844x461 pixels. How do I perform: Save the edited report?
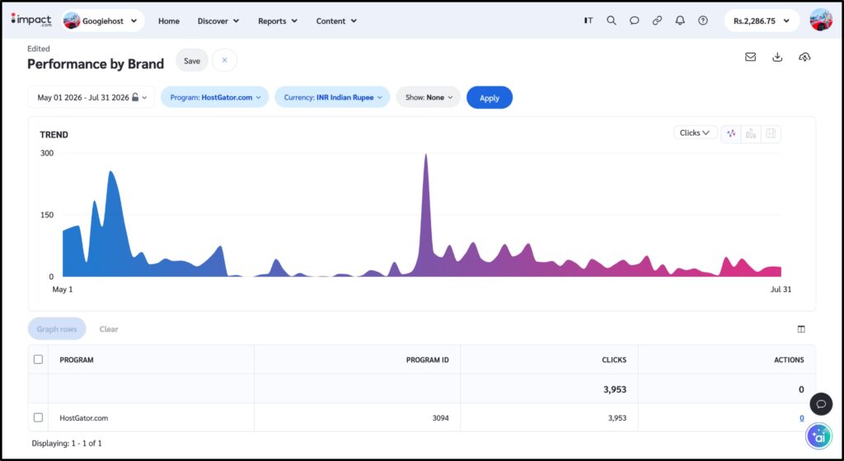(191, 61)
